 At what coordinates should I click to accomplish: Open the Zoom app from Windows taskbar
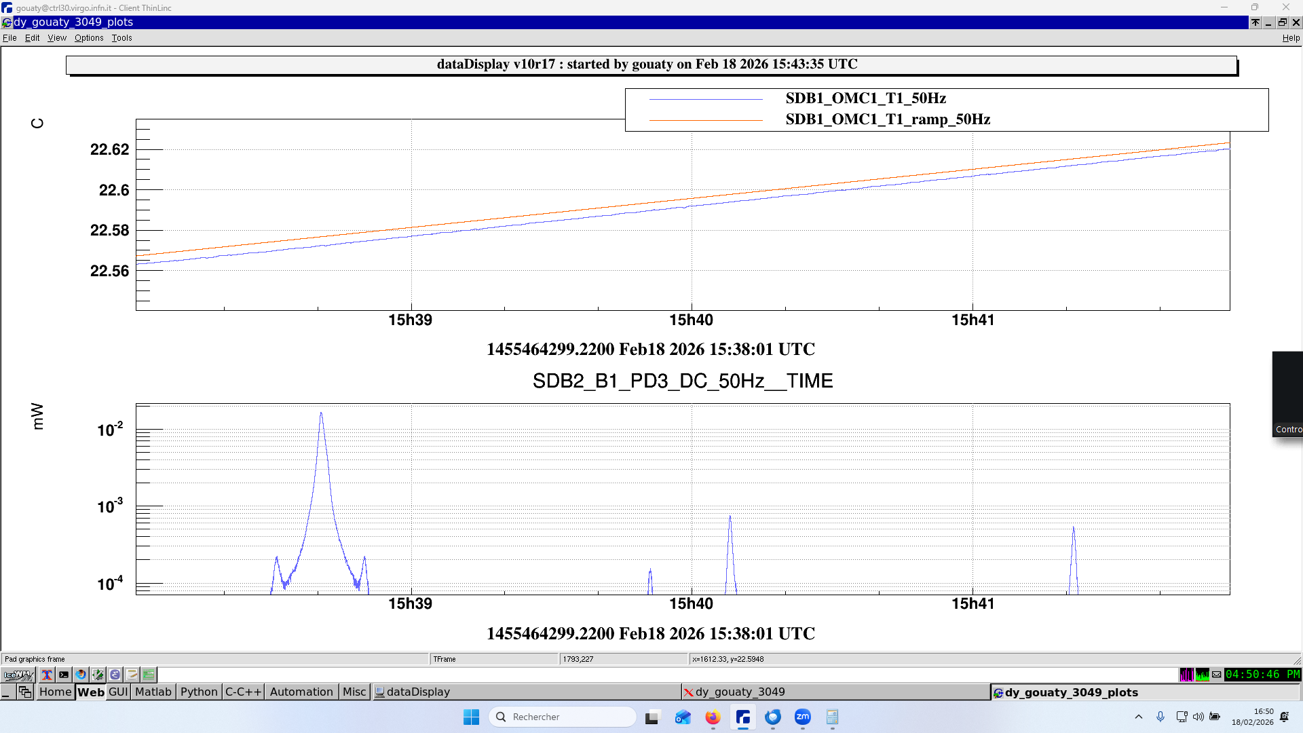click(x=803, y=717)
